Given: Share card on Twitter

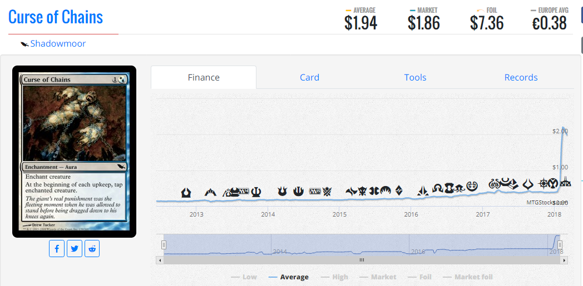Looking at the screenshot, I should (75, 249).
